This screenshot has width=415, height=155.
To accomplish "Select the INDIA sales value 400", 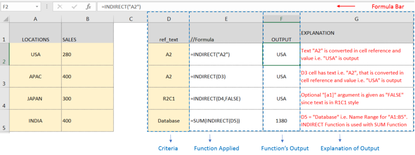I will 88,120.
